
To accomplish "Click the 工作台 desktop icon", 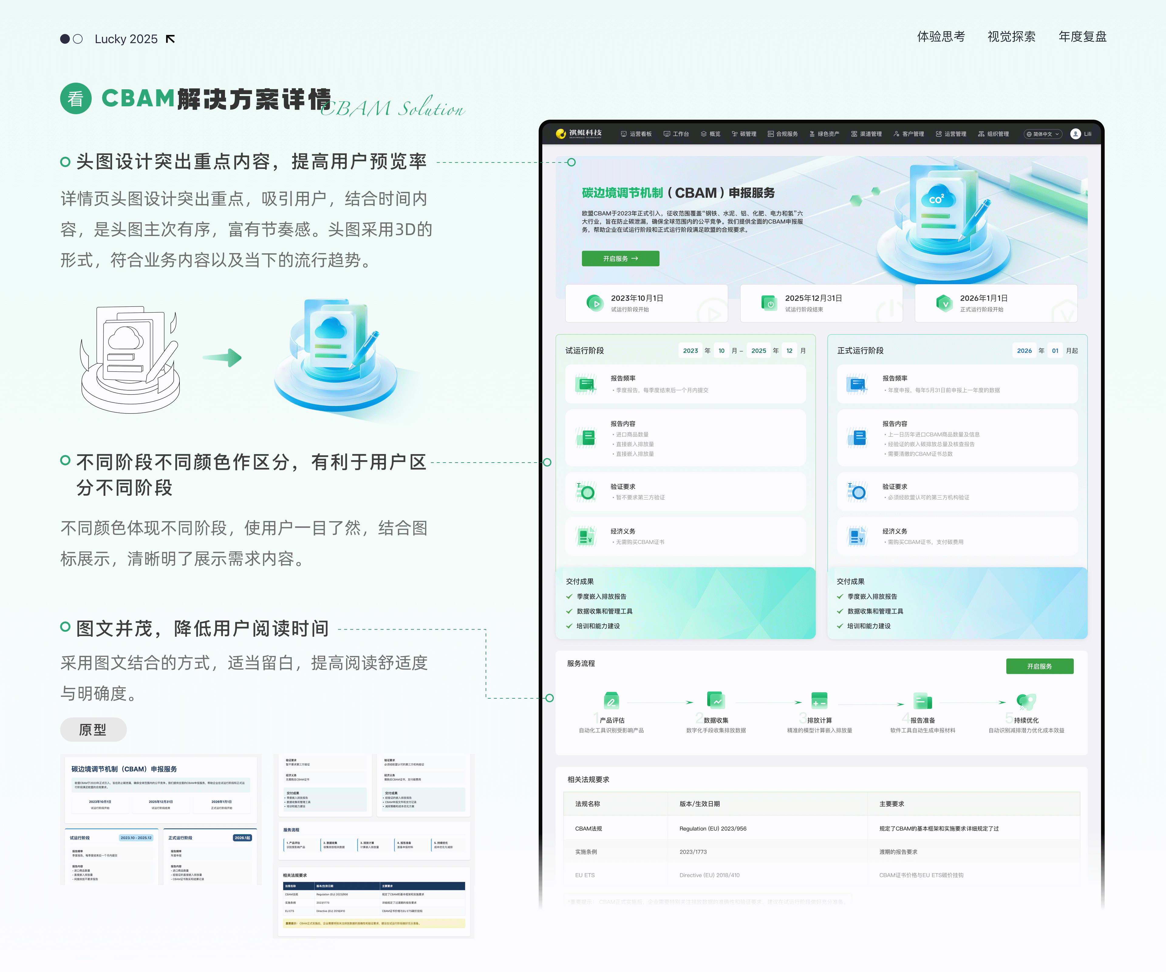I will point(666,134).
